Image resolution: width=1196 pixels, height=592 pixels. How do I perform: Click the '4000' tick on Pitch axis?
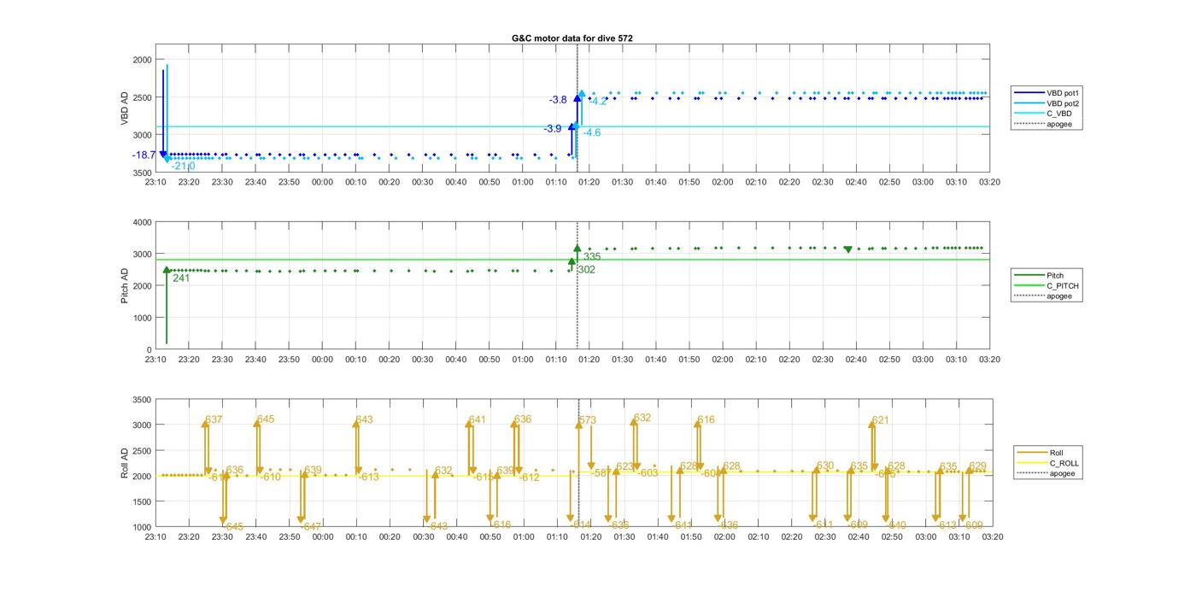142,222
